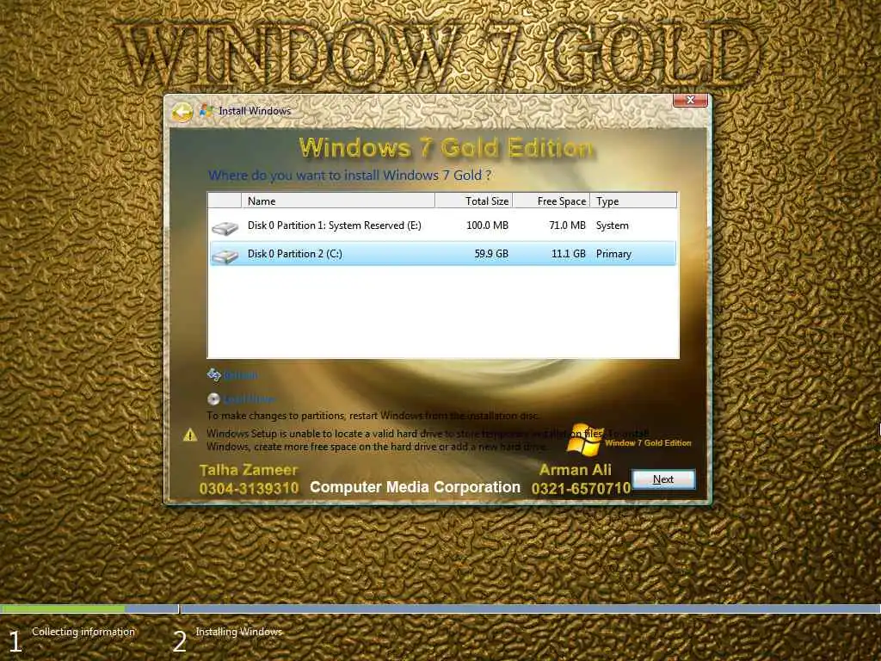Click the gold back arrow button
881x661 pixels.
coord(182,113)
